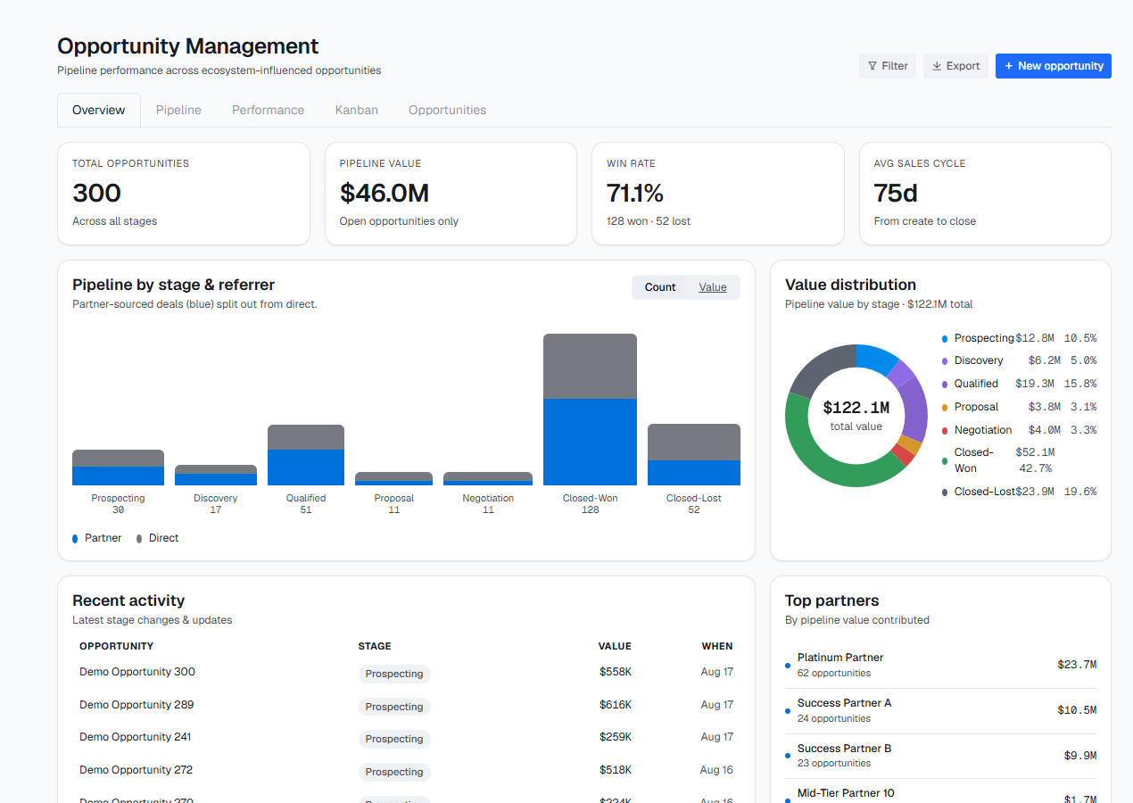This screenshot has height=803, width=1133.
Task: Click the Prospecting bar's blue segment
Action: pyautogui.click(x=118, y=476)
